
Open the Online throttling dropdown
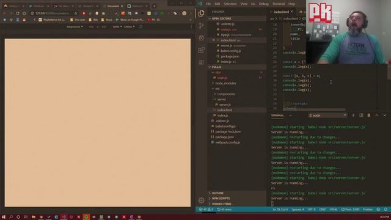click(x=129, y=27)
